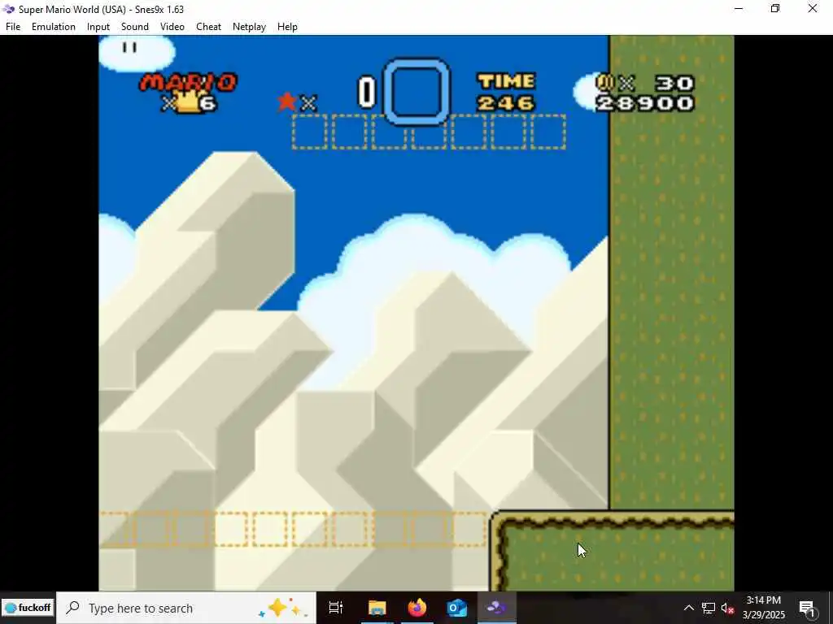
Task: Click the coin count 30
Action: 674,82
